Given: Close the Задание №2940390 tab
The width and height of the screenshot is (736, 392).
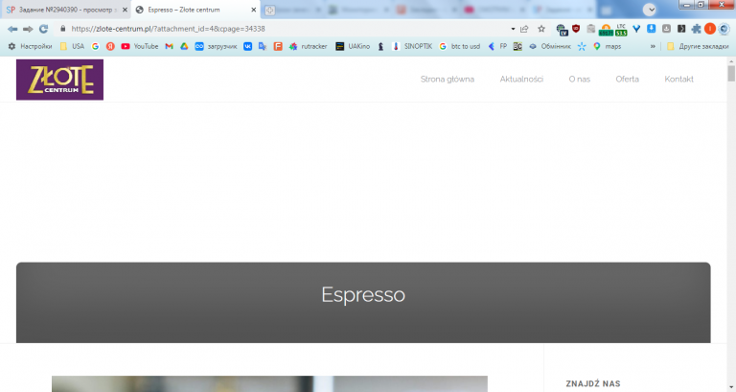Looking at the screenshot, I should [125, 10].
